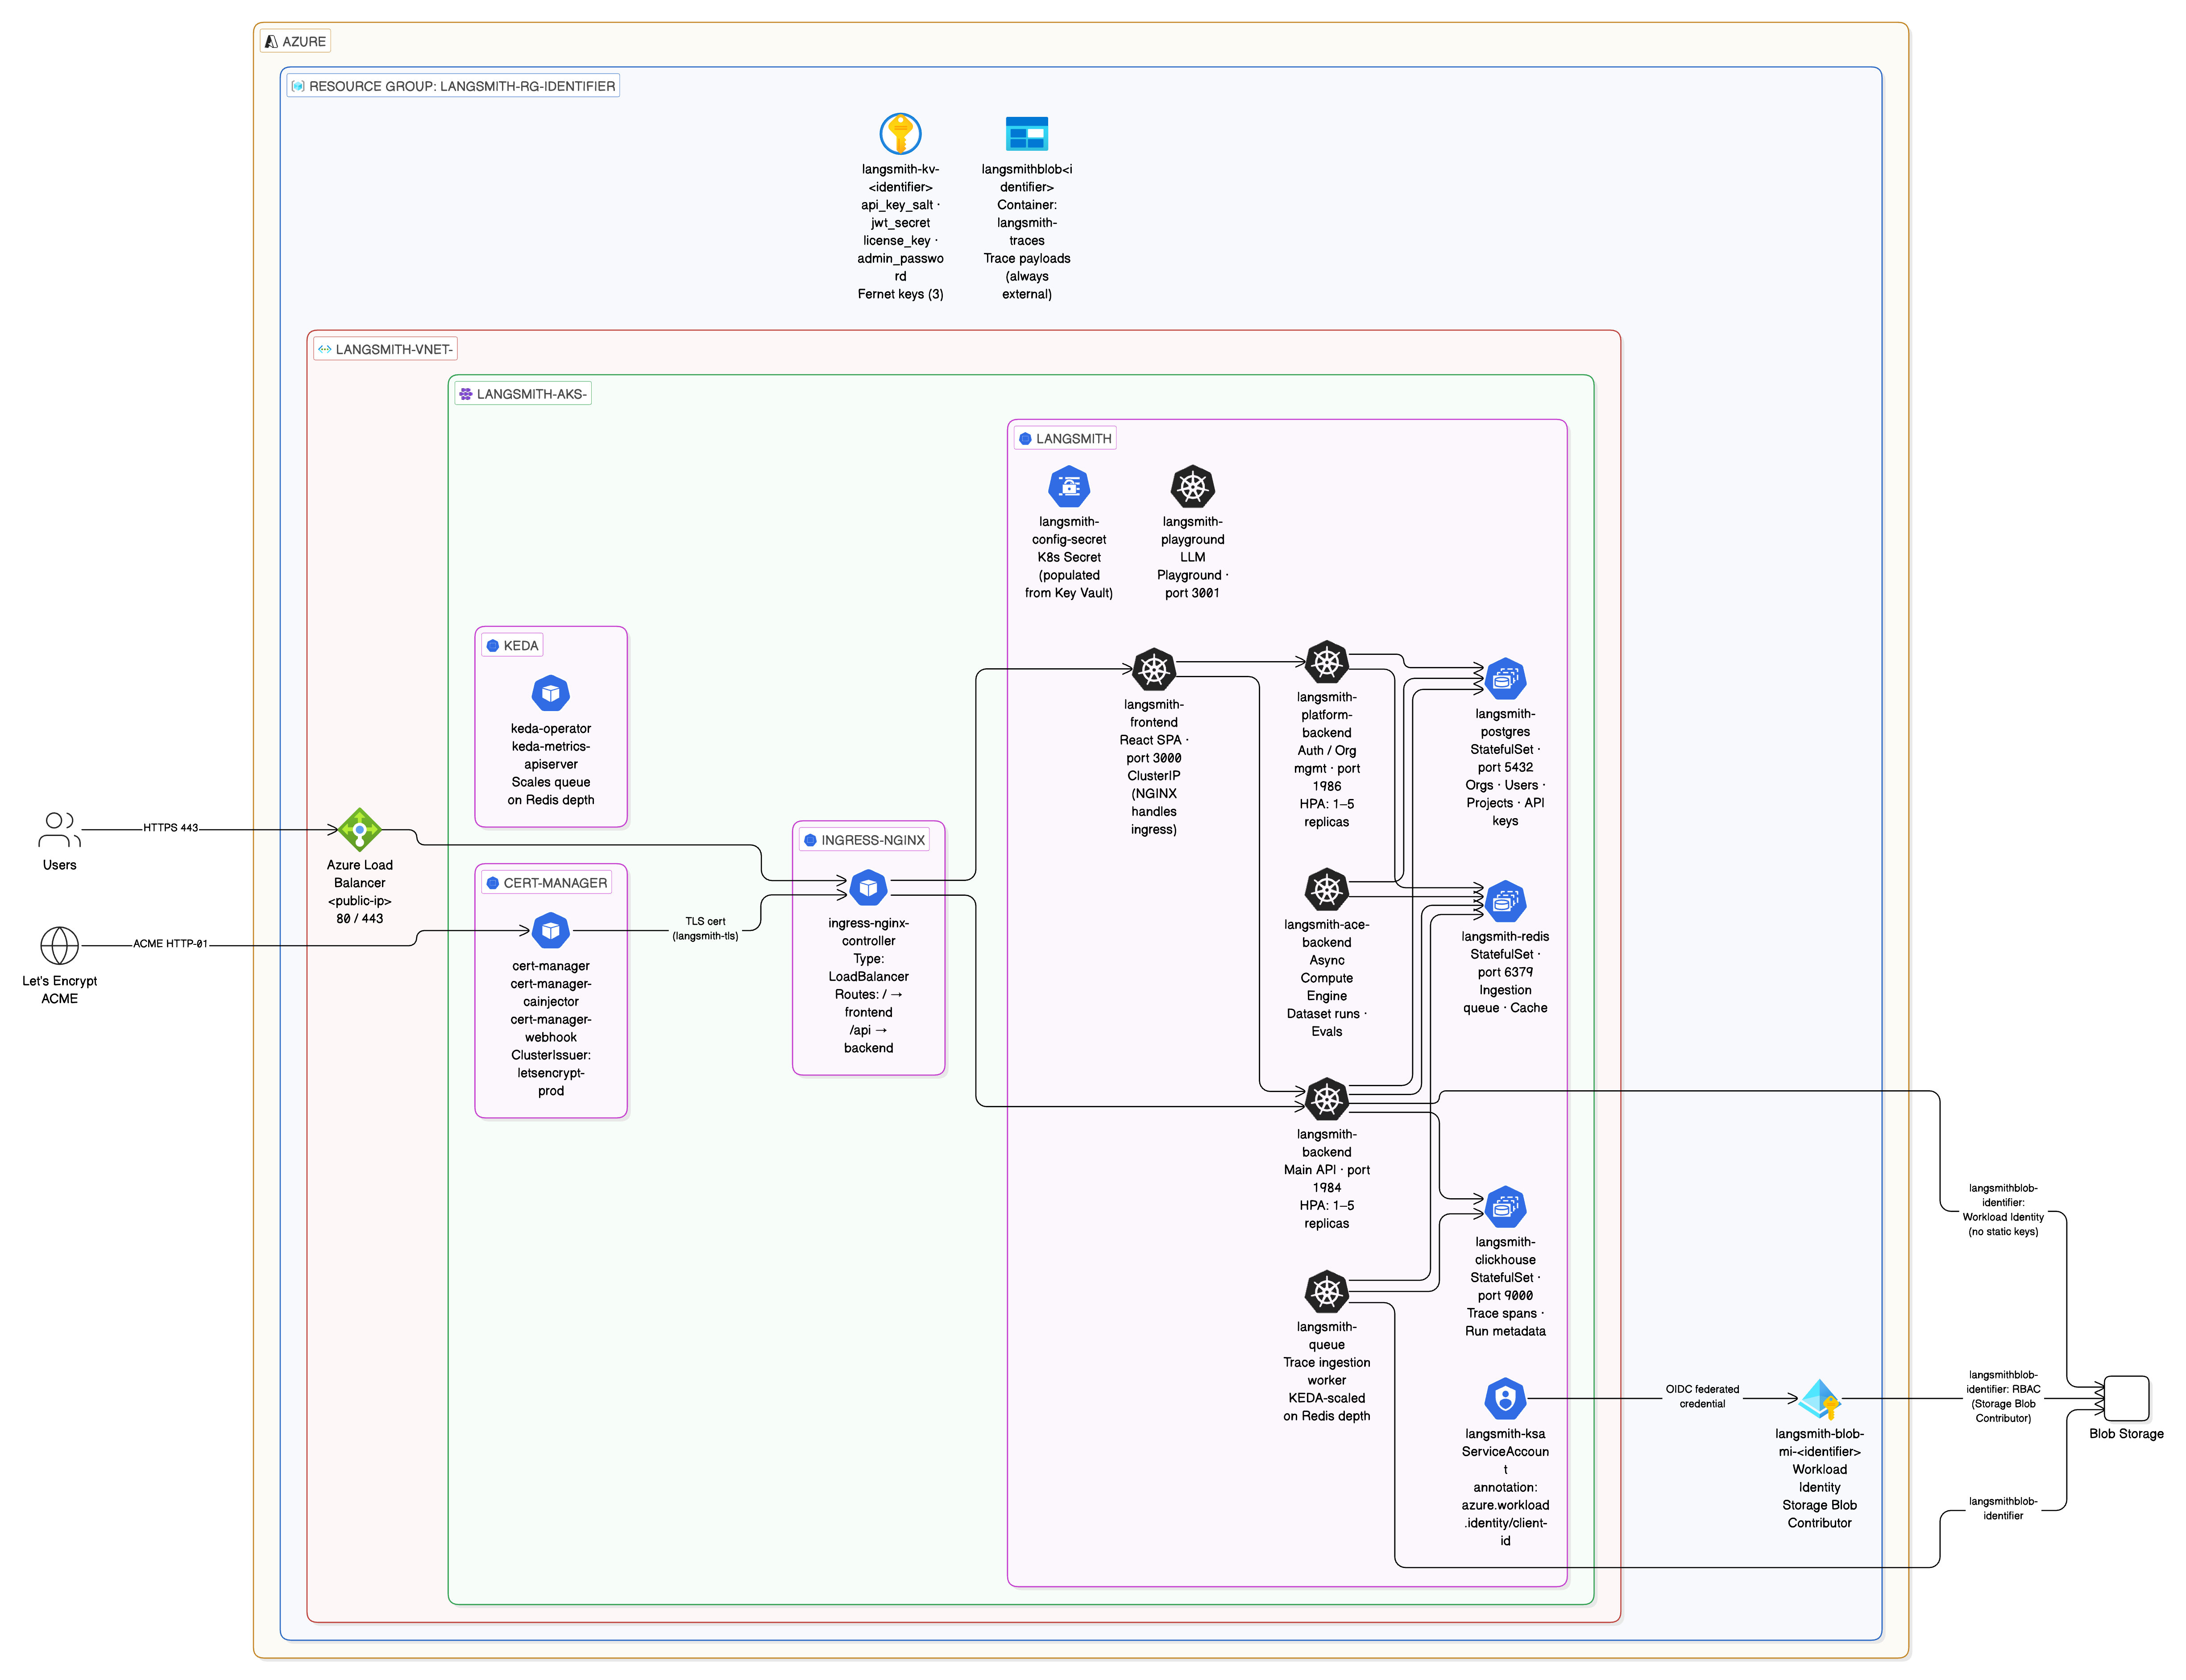Image resolution: width=2186 pixels, height=1680 pixels.
Task: Select the langsmith-blob-mi managed identity icon
Action: point(1819,1398)
